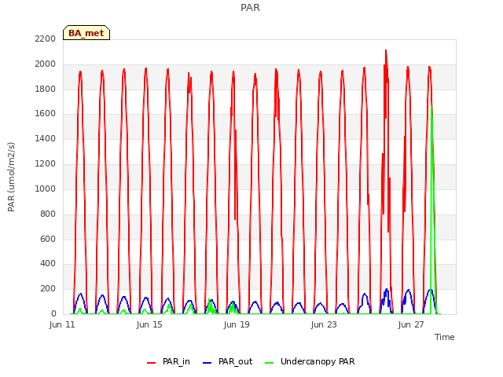The image size is (503, 377).
Task: Click the Jun 27 x-axis label
Action: pyautogui.click(x=411, y=324)
